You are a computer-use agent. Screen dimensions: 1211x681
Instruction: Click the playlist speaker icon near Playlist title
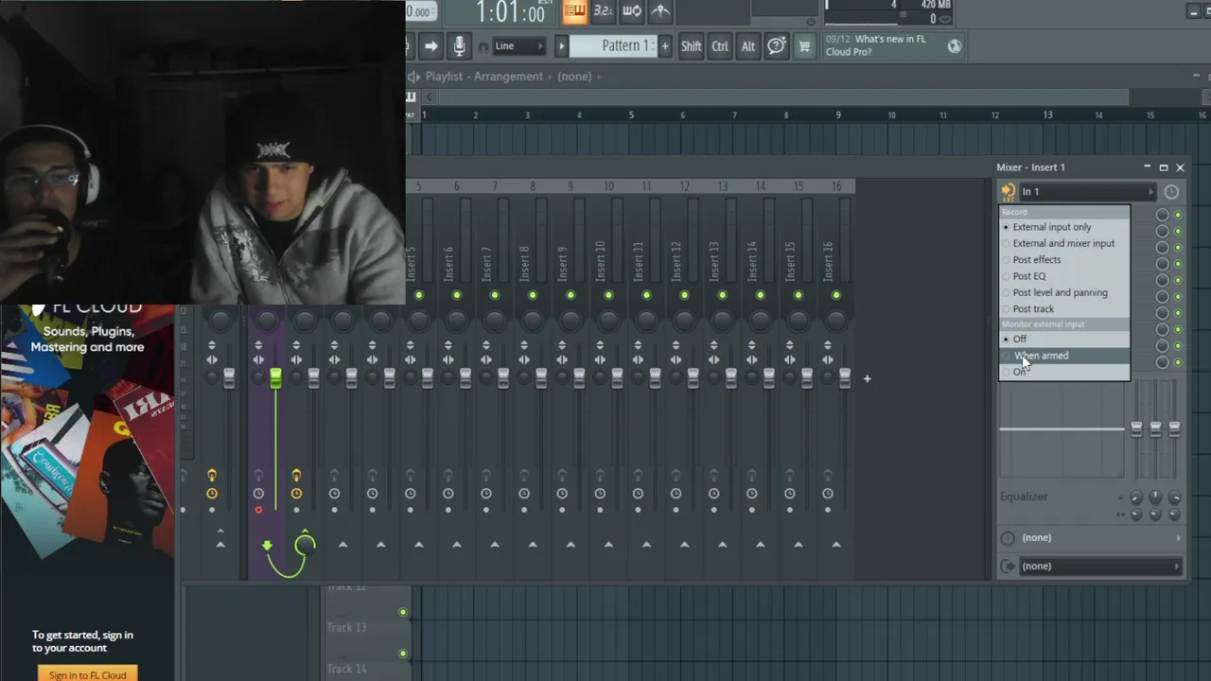(x=413, y=77)
